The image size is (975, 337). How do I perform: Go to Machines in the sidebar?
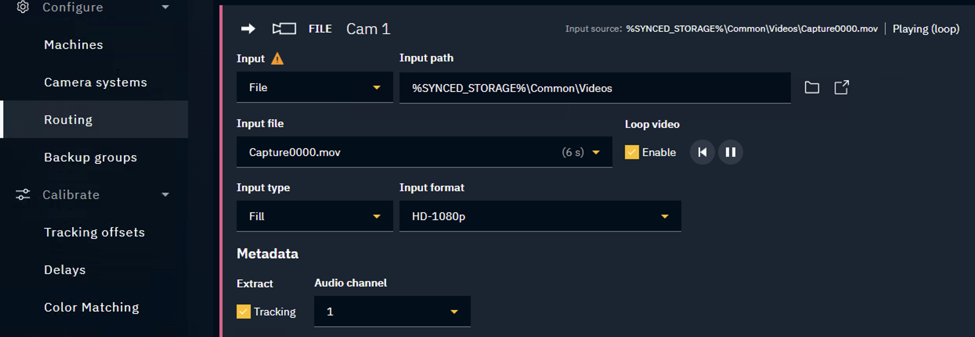74,45
